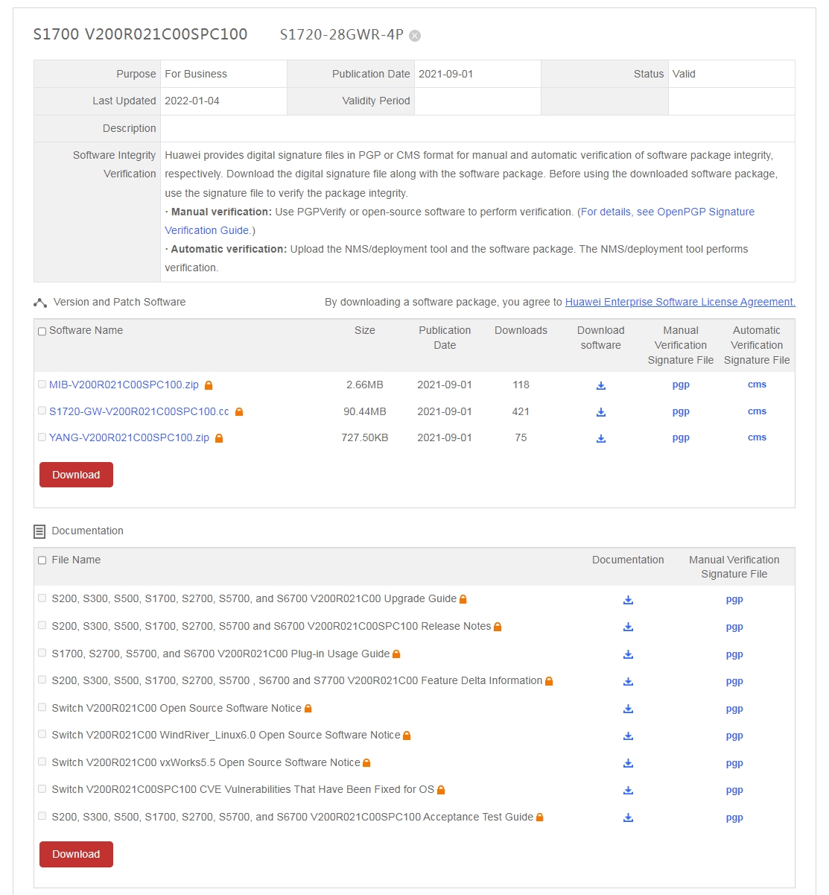Image resolution: width=829 pixels, height=895 pixels.
Task: Select all documents with File Name checkbox
Action: pos(42,560)
